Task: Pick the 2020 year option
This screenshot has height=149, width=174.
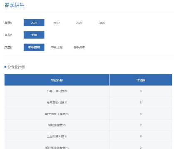Action: click(102, 23)
